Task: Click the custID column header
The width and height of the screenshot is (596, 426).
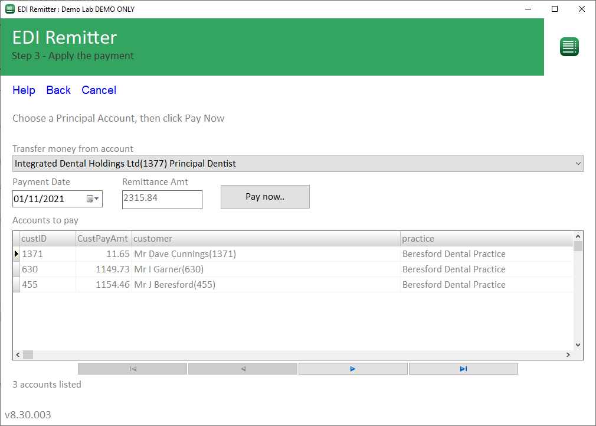Action: point(34,239)
